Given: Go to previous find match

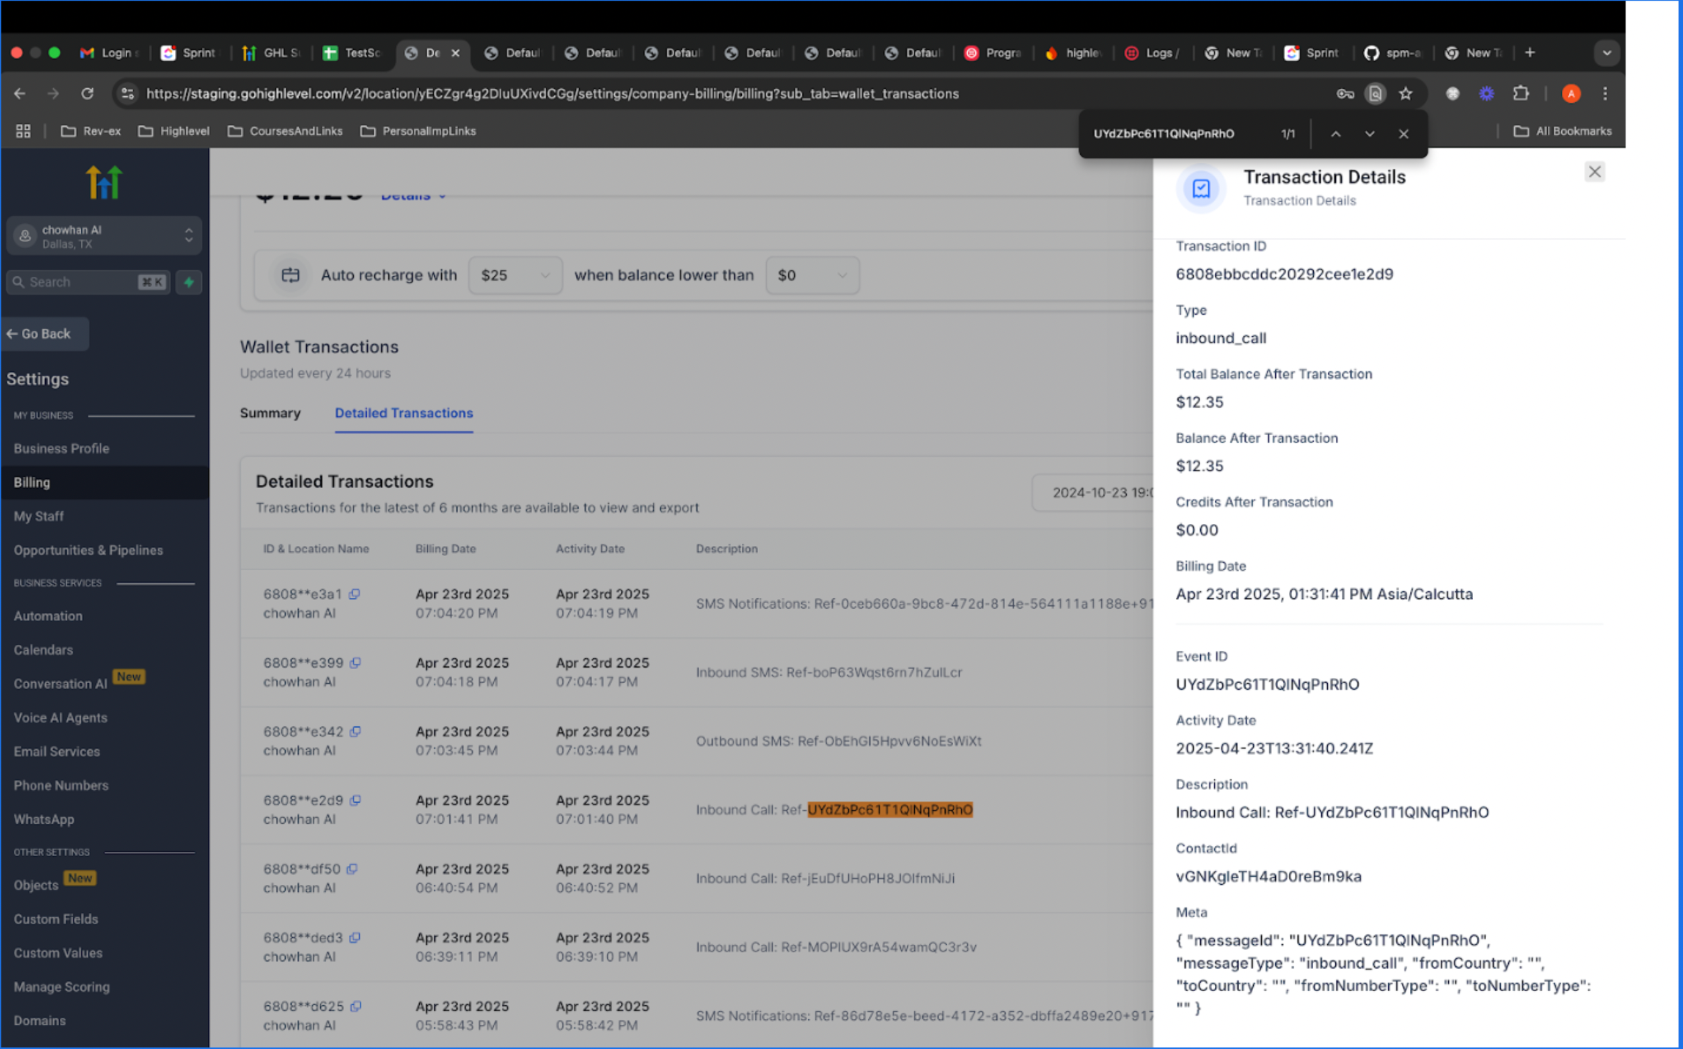Looking at the screenshot, I should [1335, 134].
